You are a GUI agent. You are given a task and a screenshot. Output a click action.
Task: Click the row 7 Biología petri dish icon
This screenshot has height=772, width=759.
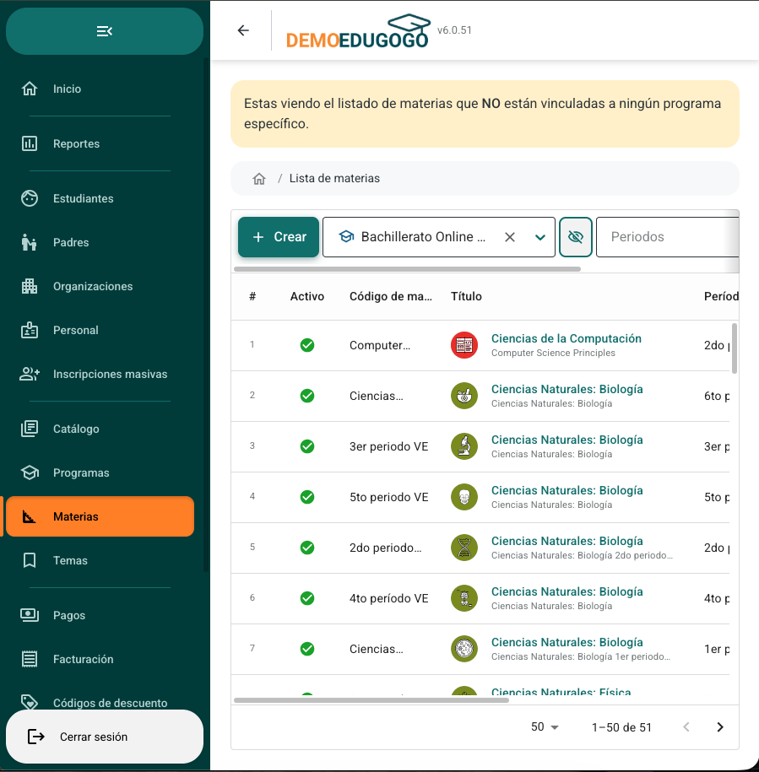[x=464, y=649]
